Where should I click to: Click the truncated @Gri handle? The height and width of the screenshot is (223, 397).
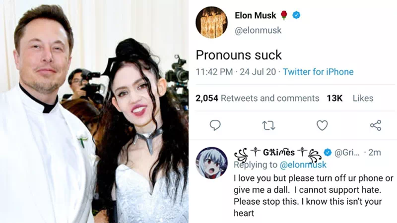click(347, 152)
